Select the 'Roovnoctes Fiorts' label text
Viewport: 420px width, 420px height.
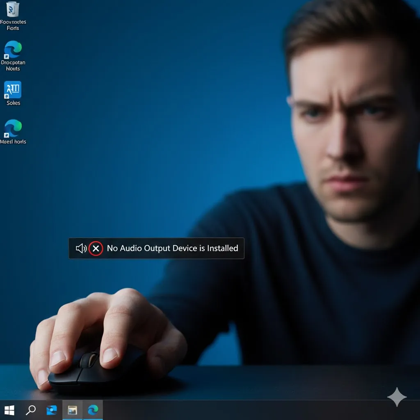(13, 25)
